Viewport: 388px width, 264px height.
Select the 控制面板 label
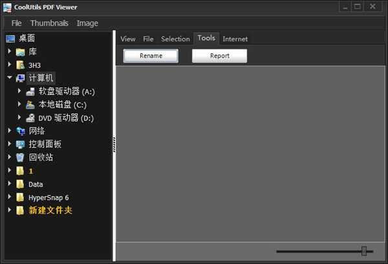click(x=45, y=144)
